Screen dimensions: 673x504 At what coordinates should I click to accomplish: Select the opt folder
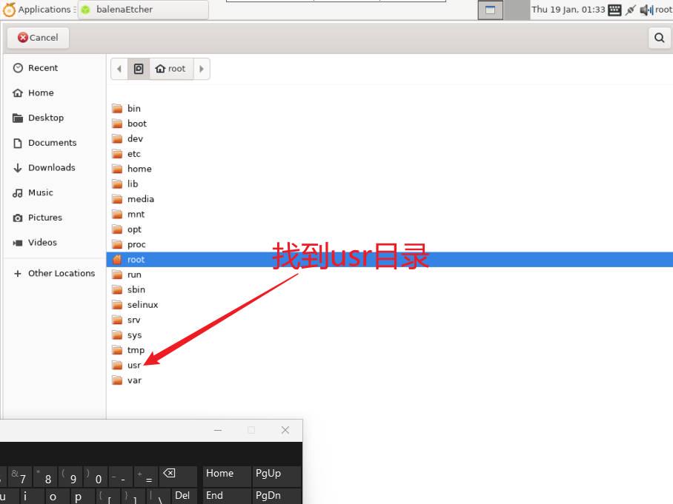pos(389,229)
